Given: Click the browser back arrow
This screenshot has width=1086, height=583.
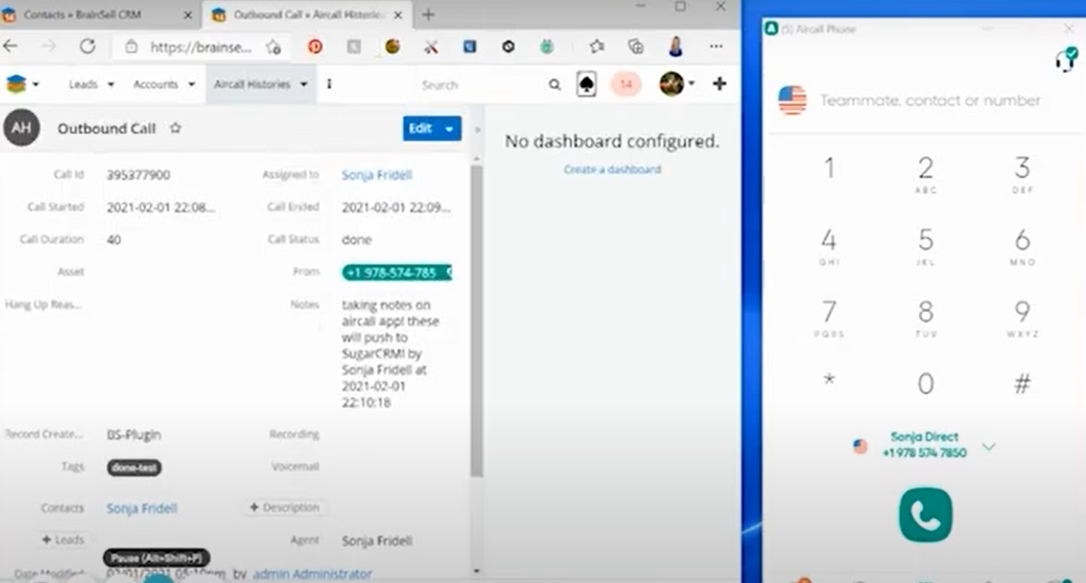Looking at the screenshot, I should pyautogui.click(x=10, y=46).
